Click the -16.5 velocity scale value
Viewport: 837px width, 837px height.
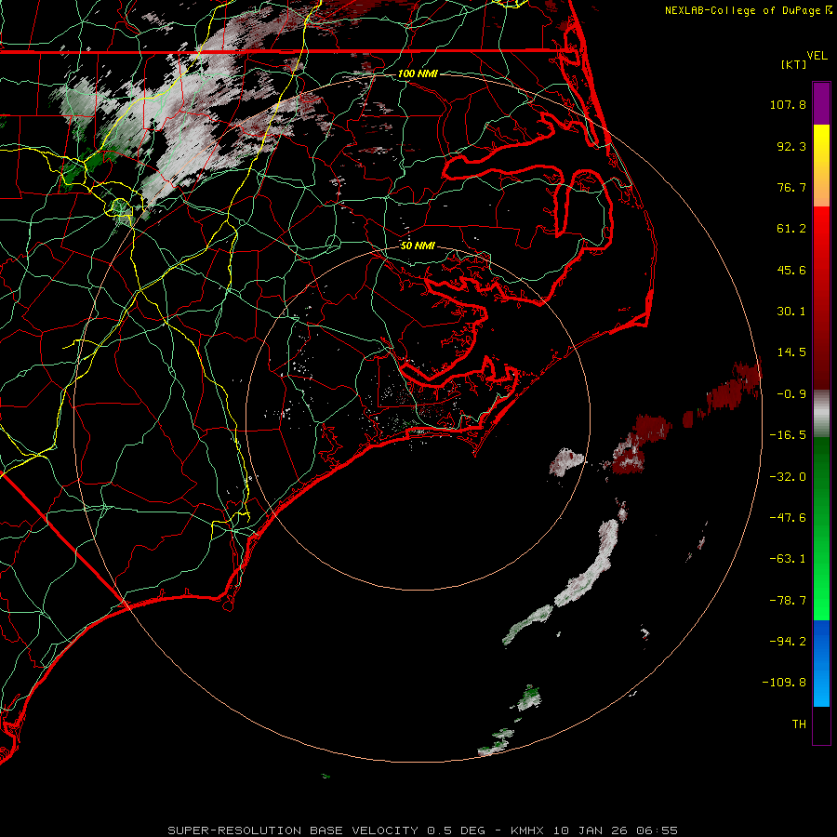click(788, 435)
